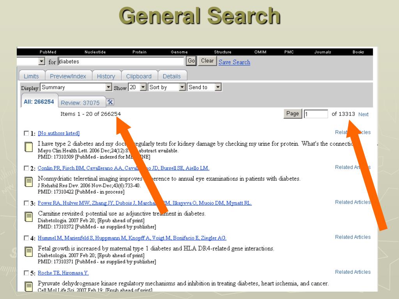The width and height of the screenshot is (399, 299).
Task: Click the page number input field
Action: (x=316, y=114)
